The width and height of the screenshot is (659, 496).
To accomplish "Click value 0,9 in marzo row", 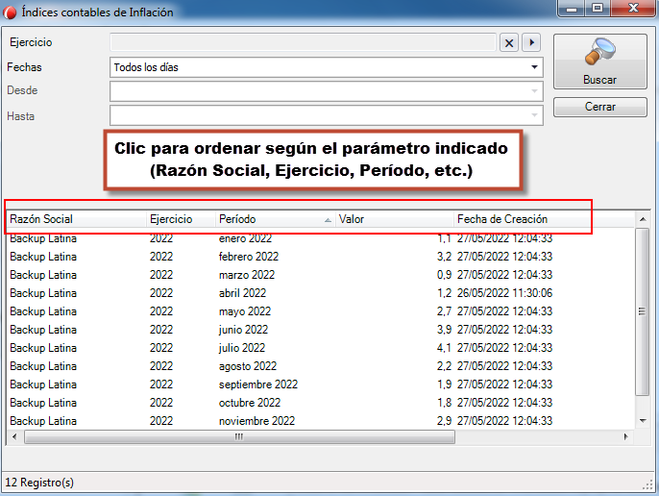I will 444,275.
